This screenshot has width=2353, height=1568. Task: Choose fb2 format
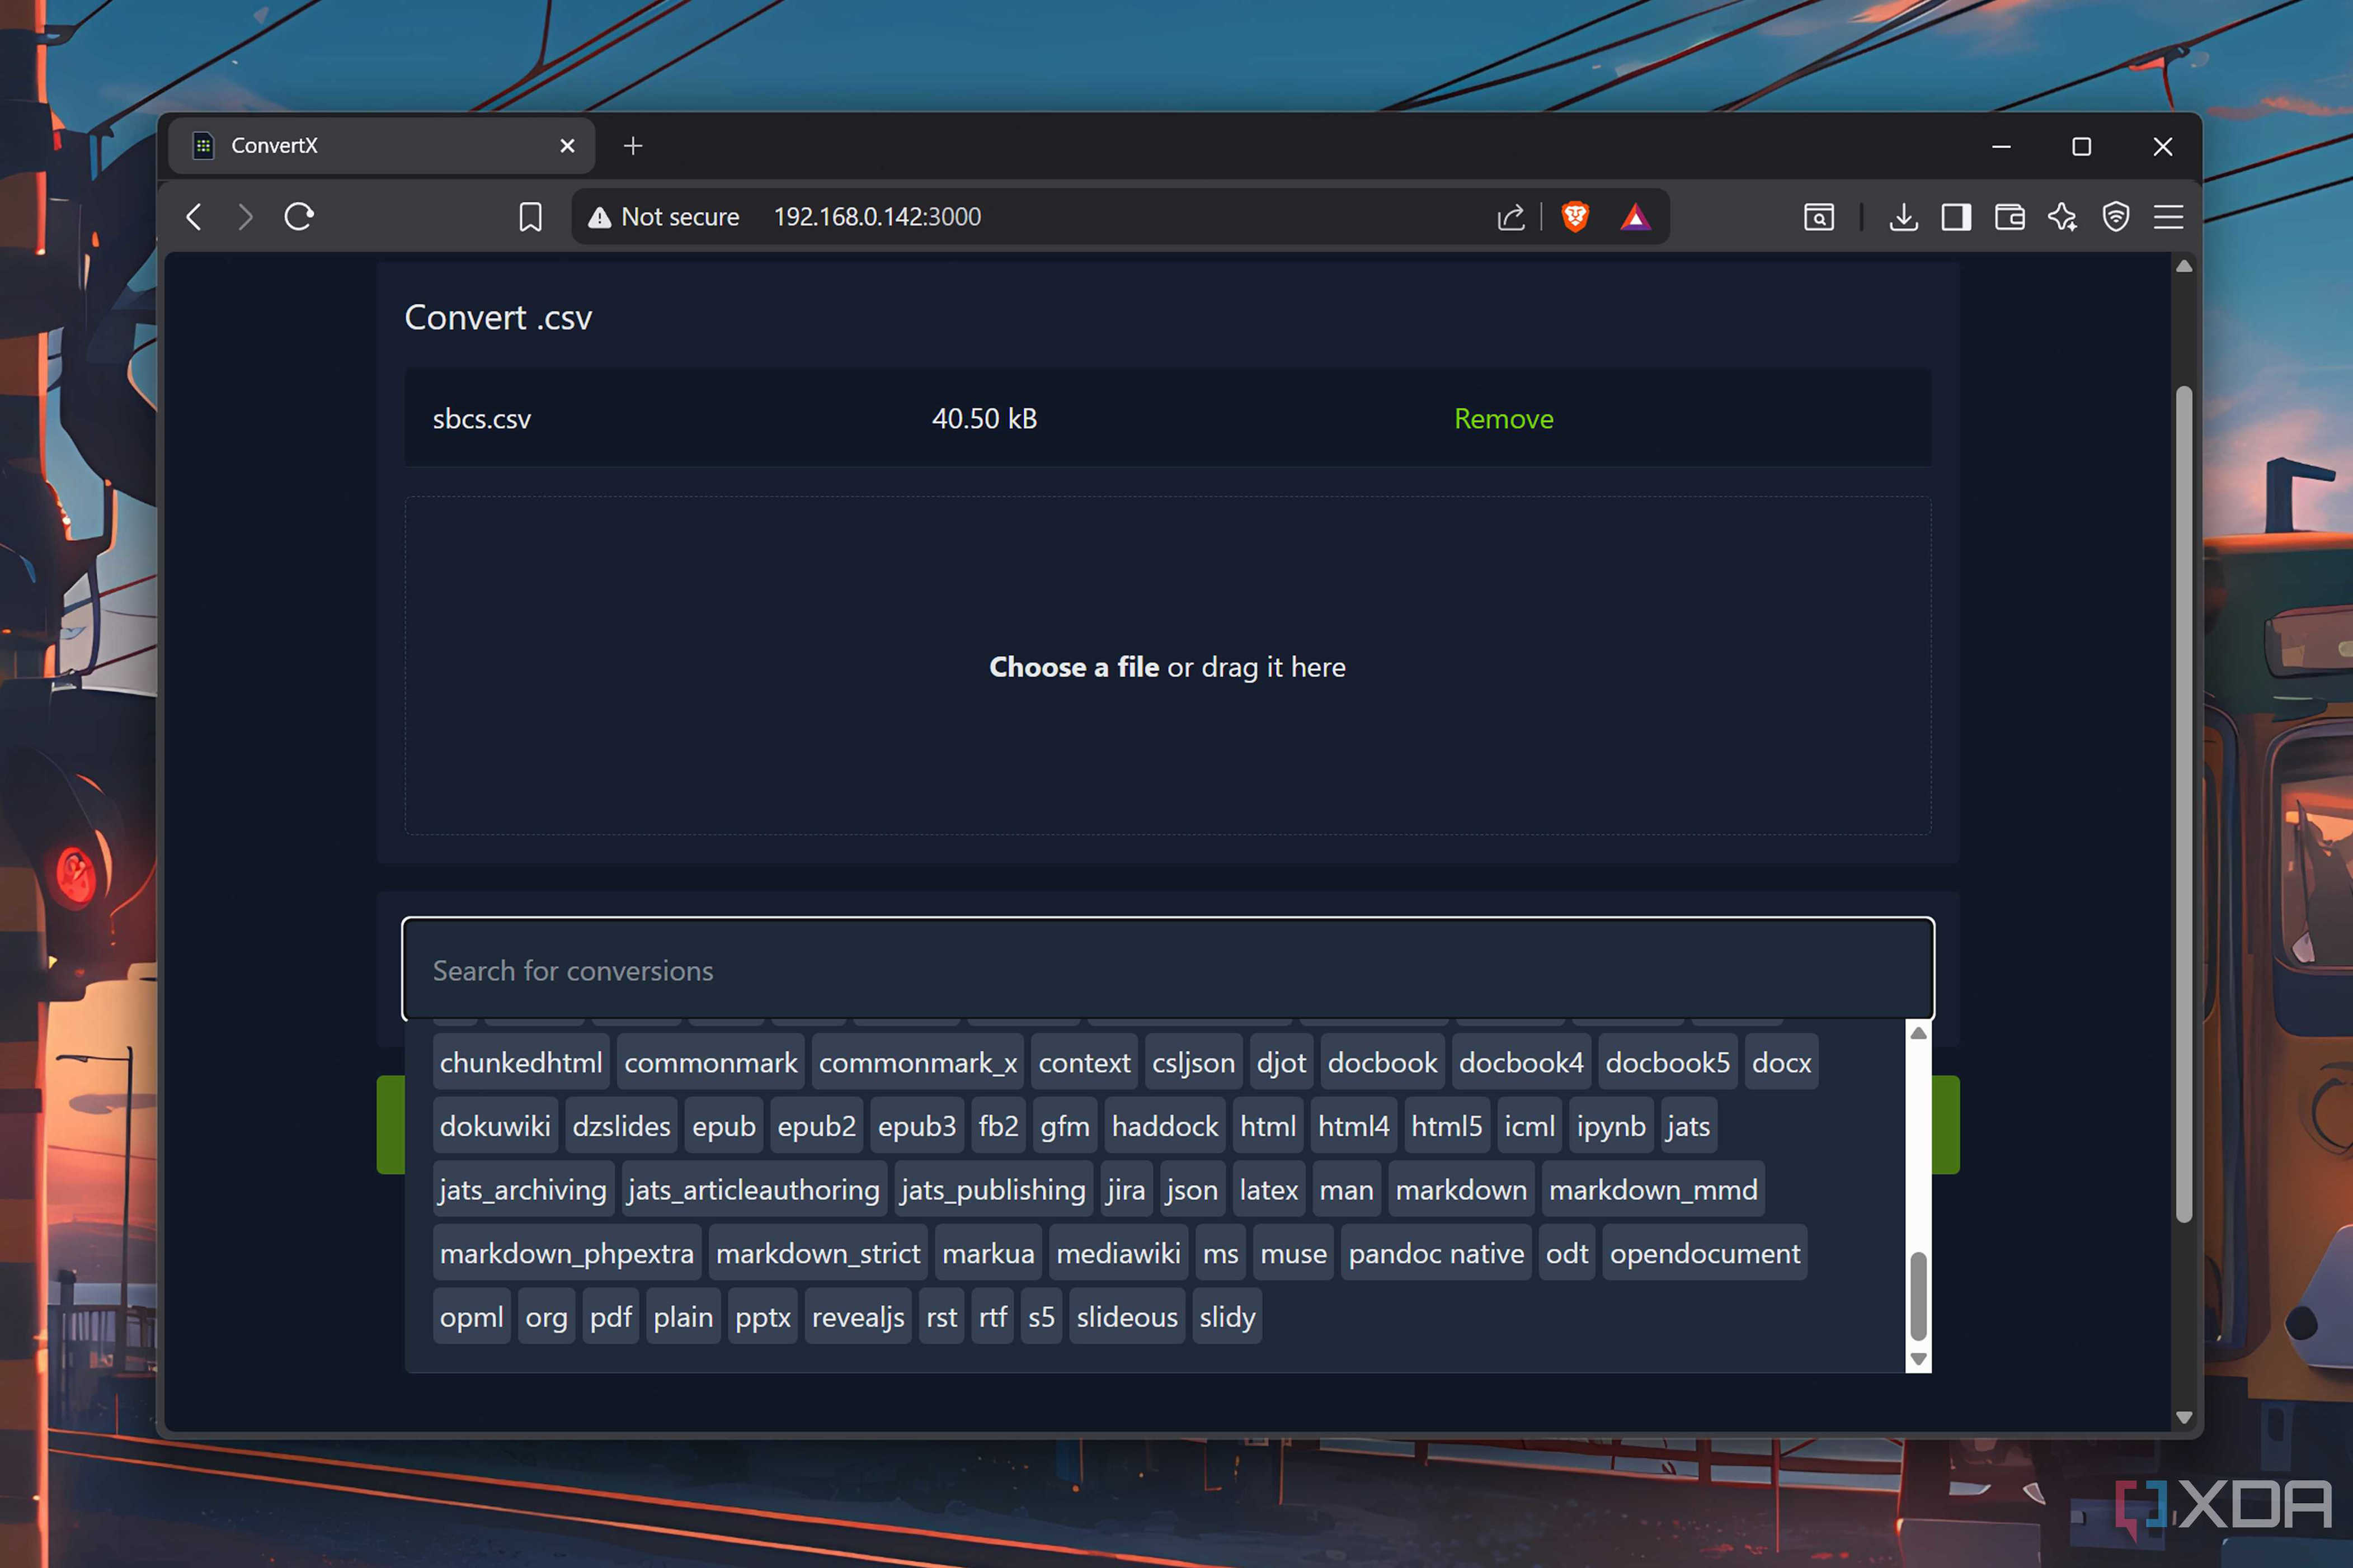997,1126
